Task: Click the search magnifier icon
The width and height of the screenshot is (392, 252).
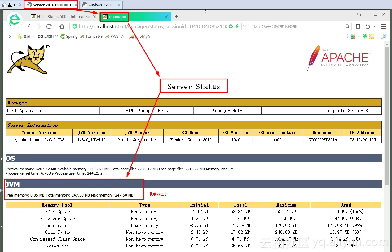Action: click(347, 27)
